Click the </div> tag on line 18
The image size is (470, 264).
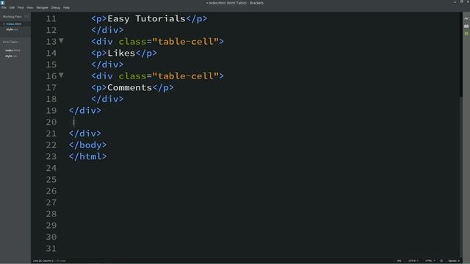coord(107,99)
